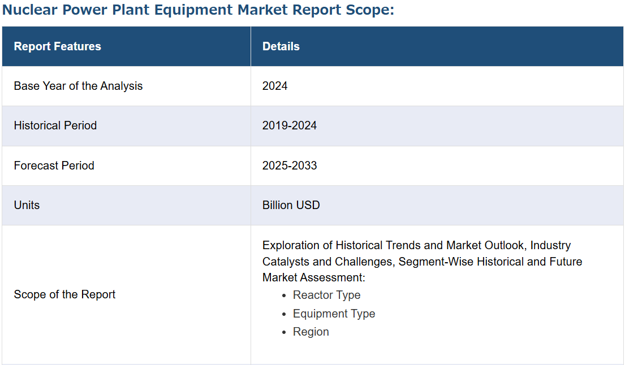Click the Forecast Period row label
Viewport: 625px width, 365px height.
(54, 166)
